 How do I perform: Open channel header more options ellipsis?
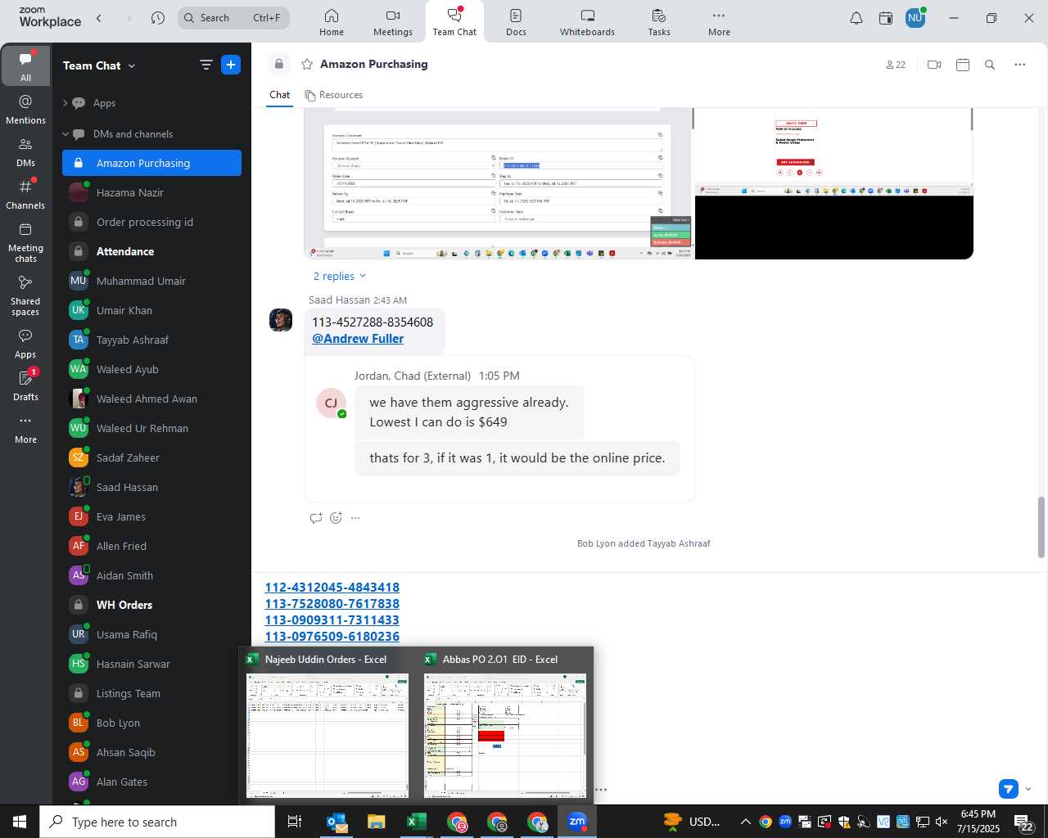(1020, 65)
